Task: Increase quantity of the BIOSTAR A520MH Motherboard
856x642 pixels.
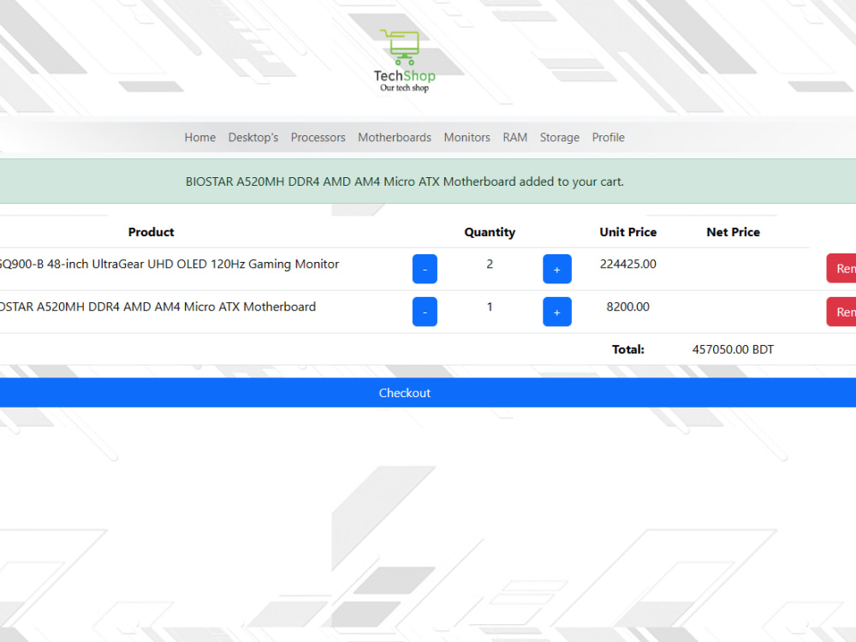Action: click(556, 311)
